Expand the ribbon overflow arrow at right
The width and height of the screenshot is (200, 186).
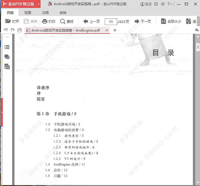198,21
